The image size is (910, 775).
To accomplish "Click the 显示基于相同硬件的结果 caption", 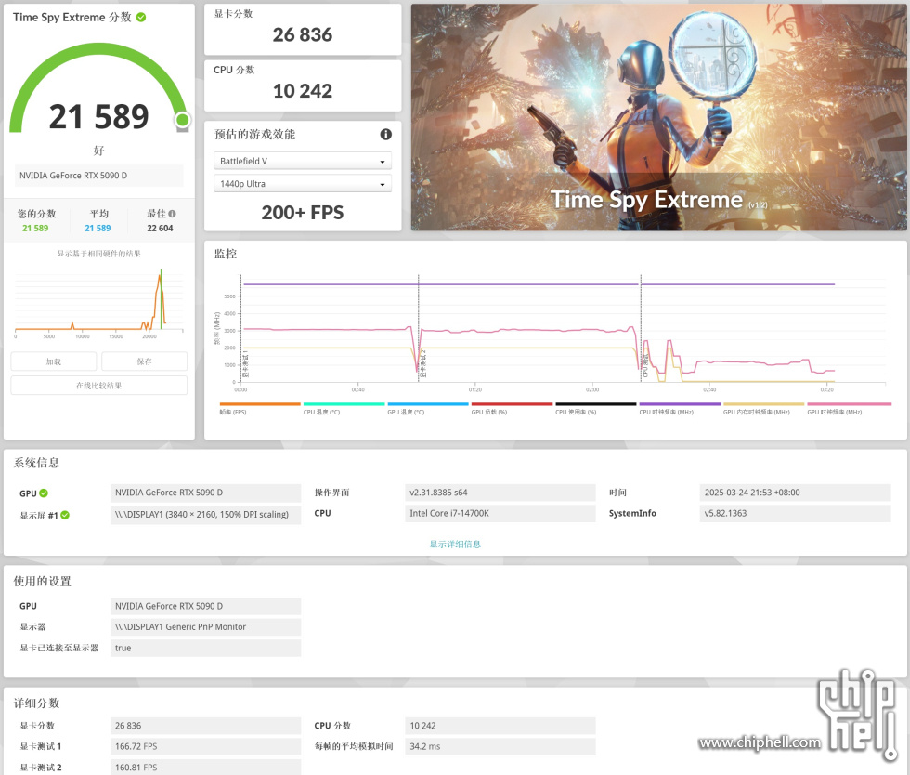I will (98, 254).
